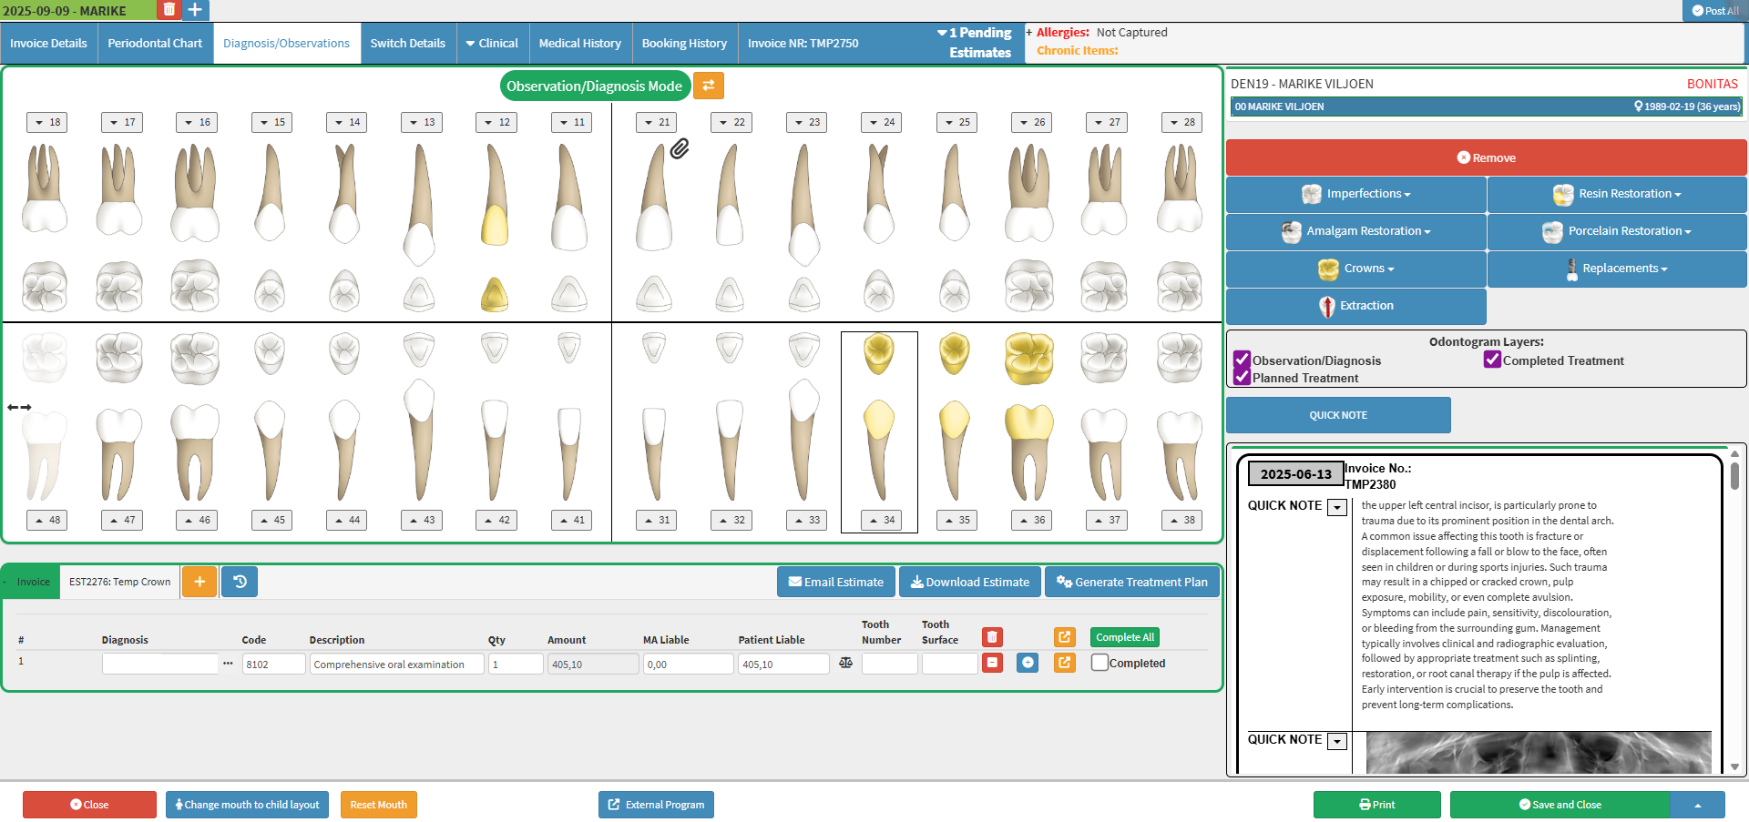Viewport: 1749px width, 822px height.
Task: Toggle the Observation/Diagnosis layer checkbox
Action: click(x=1242, y=360)
